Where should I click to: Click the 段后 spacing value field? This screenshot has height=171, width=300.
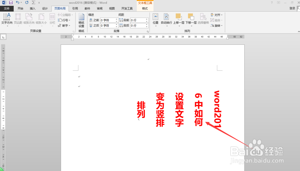[138, 25]
